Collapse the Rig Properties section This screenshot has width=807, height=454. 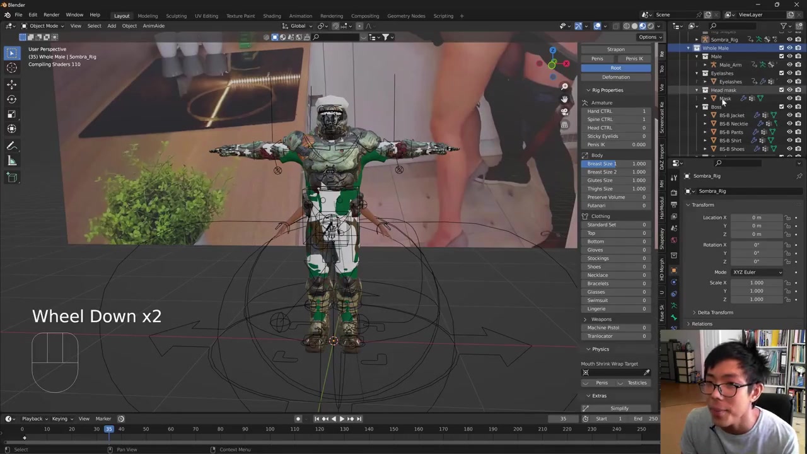pyautogui.click(x=607, y=90)
